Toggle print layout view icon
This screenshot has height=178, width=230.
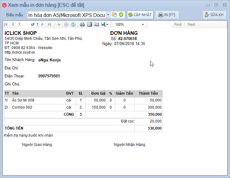click(x=89, y=24)
